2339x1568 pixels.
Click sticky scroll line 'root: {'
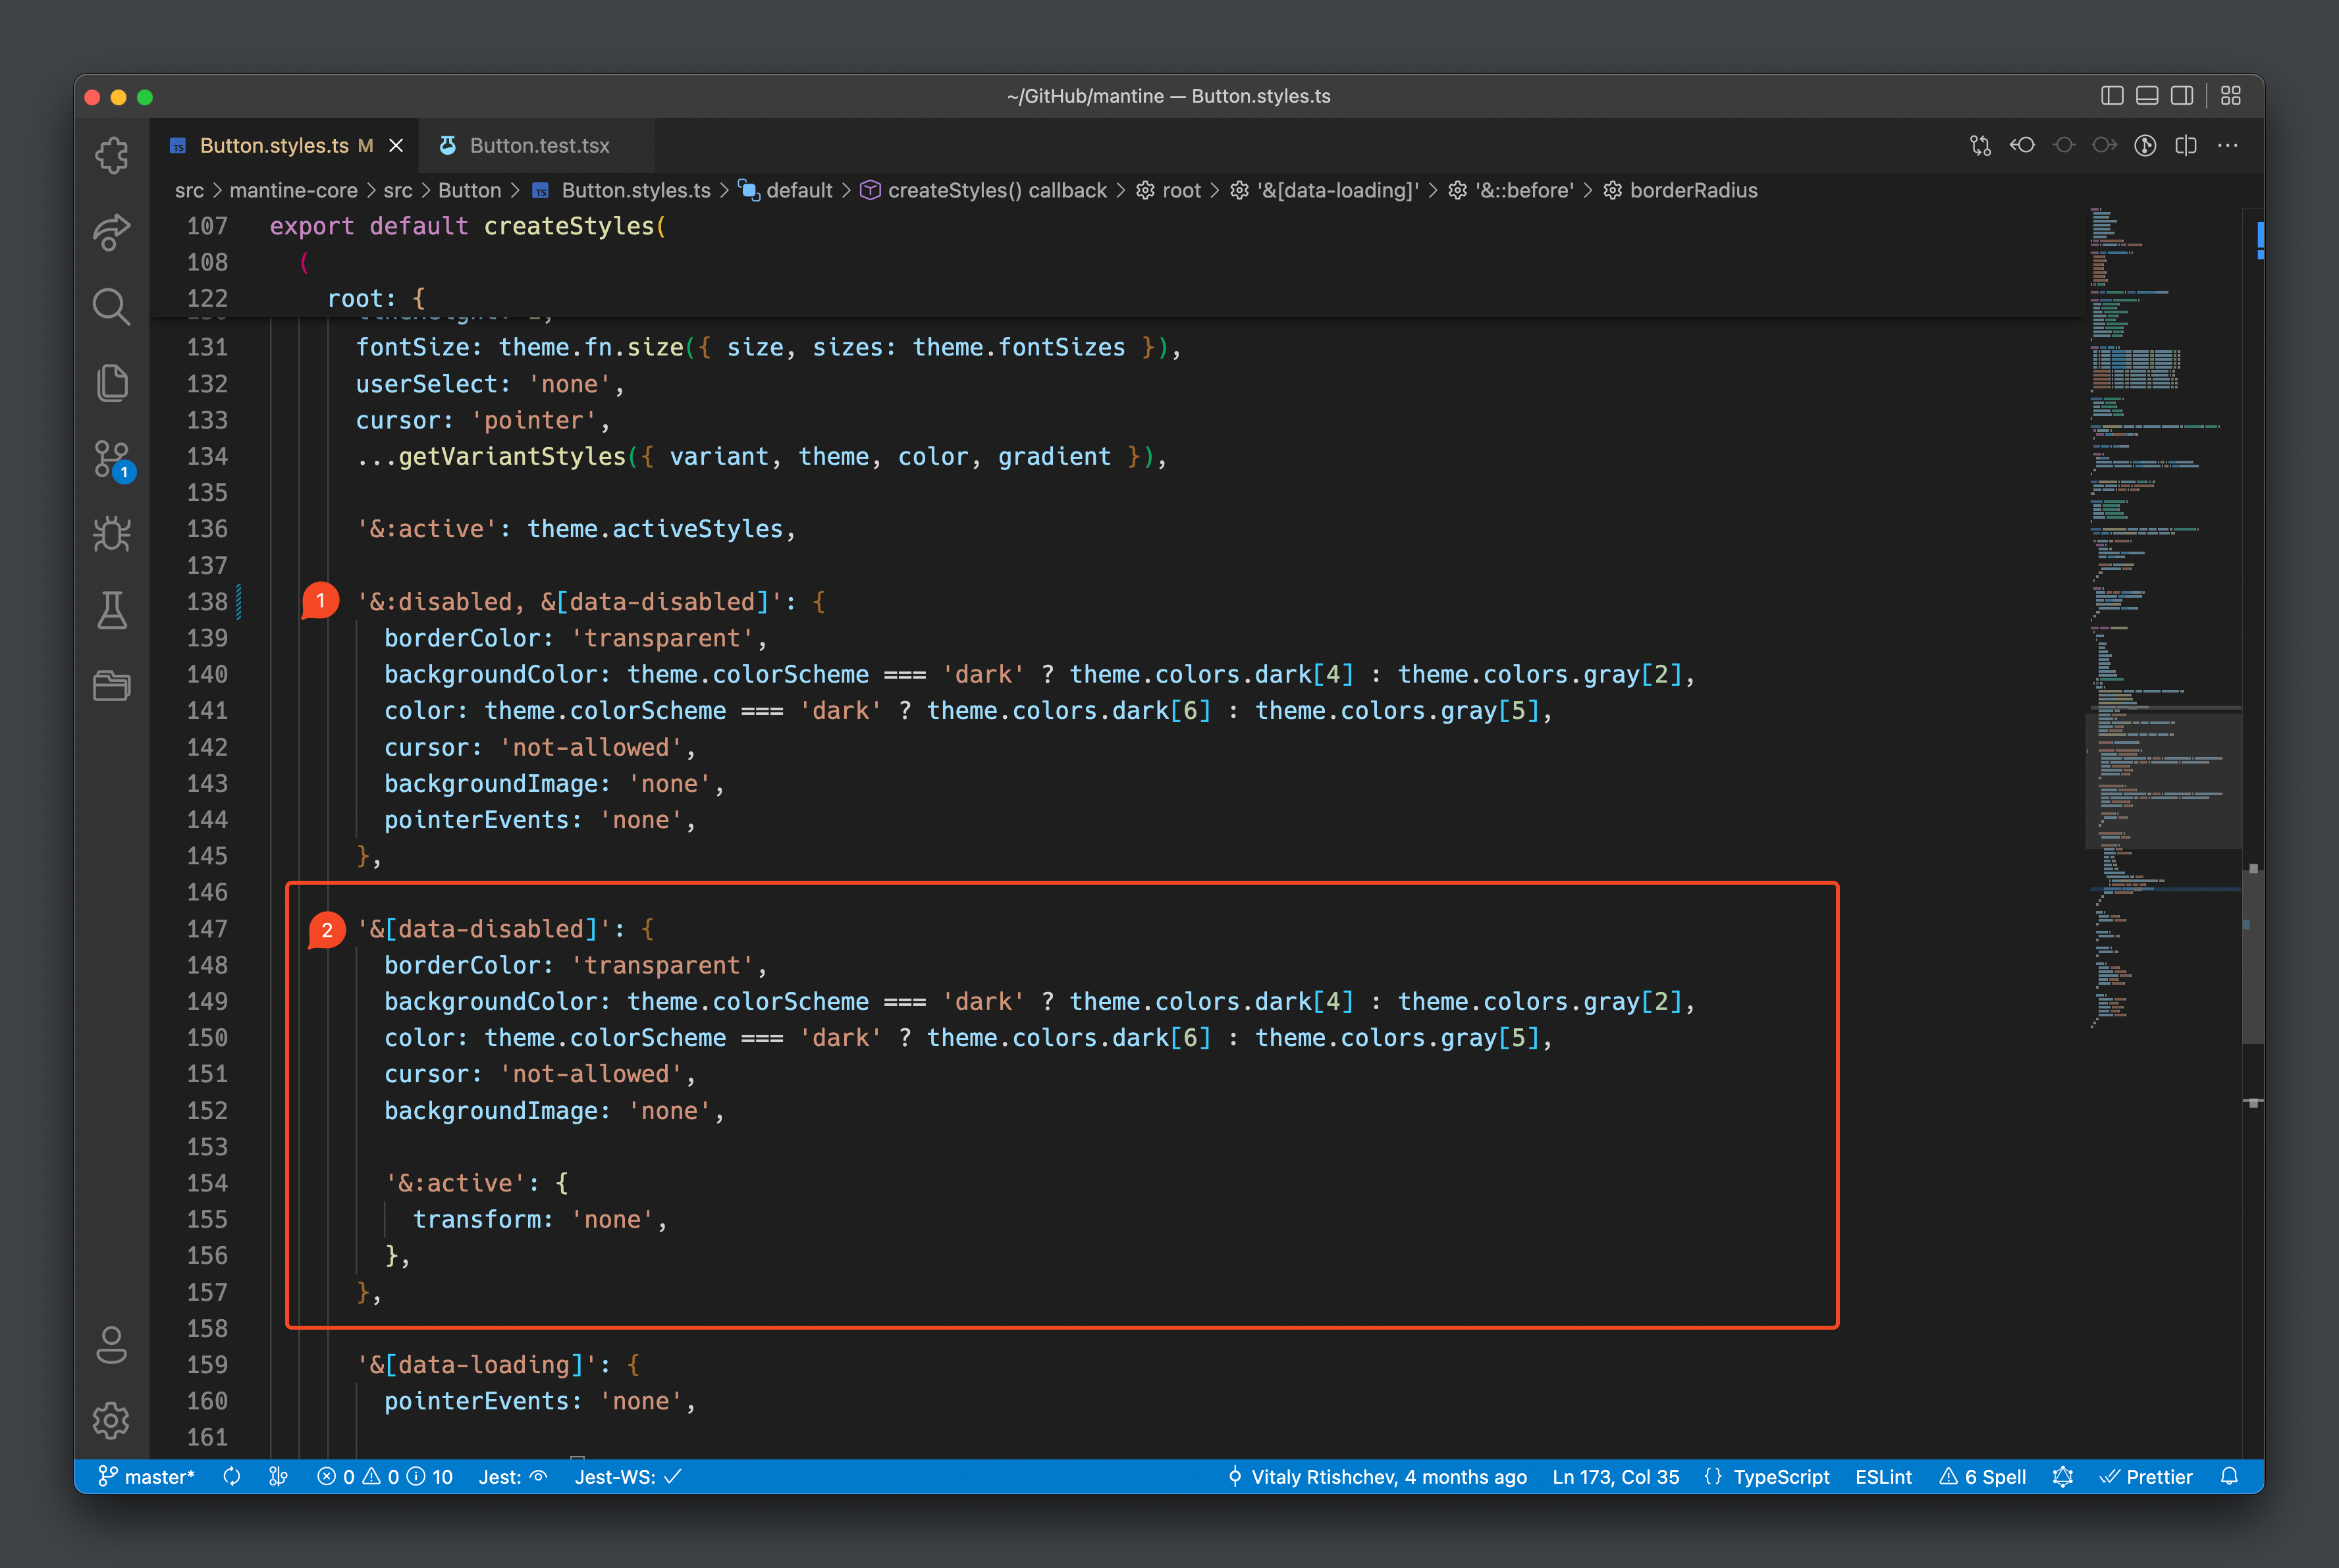pos(376,298)
